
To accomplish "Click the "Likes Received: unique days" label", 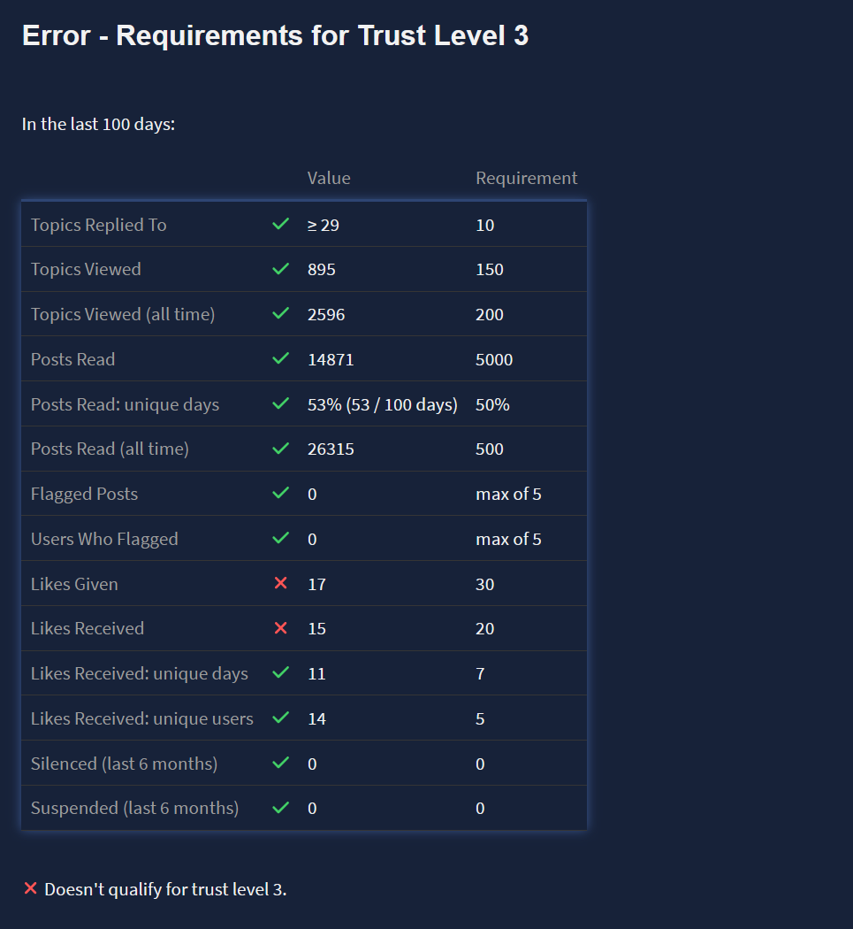I will pyautogui.click(x=139, y=673).
